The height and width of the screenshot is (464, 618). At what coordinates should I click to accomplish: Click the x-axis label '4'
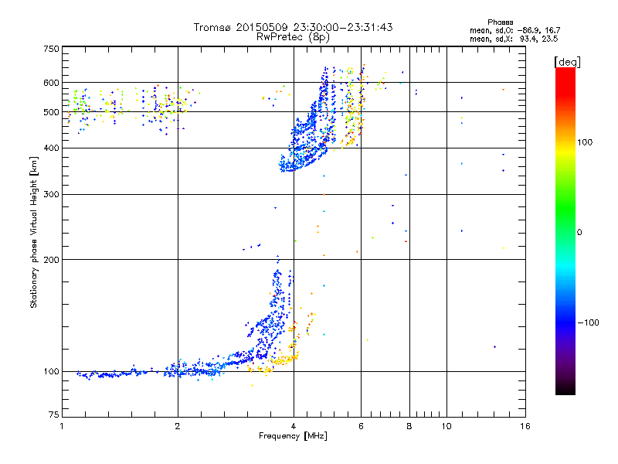294,426
